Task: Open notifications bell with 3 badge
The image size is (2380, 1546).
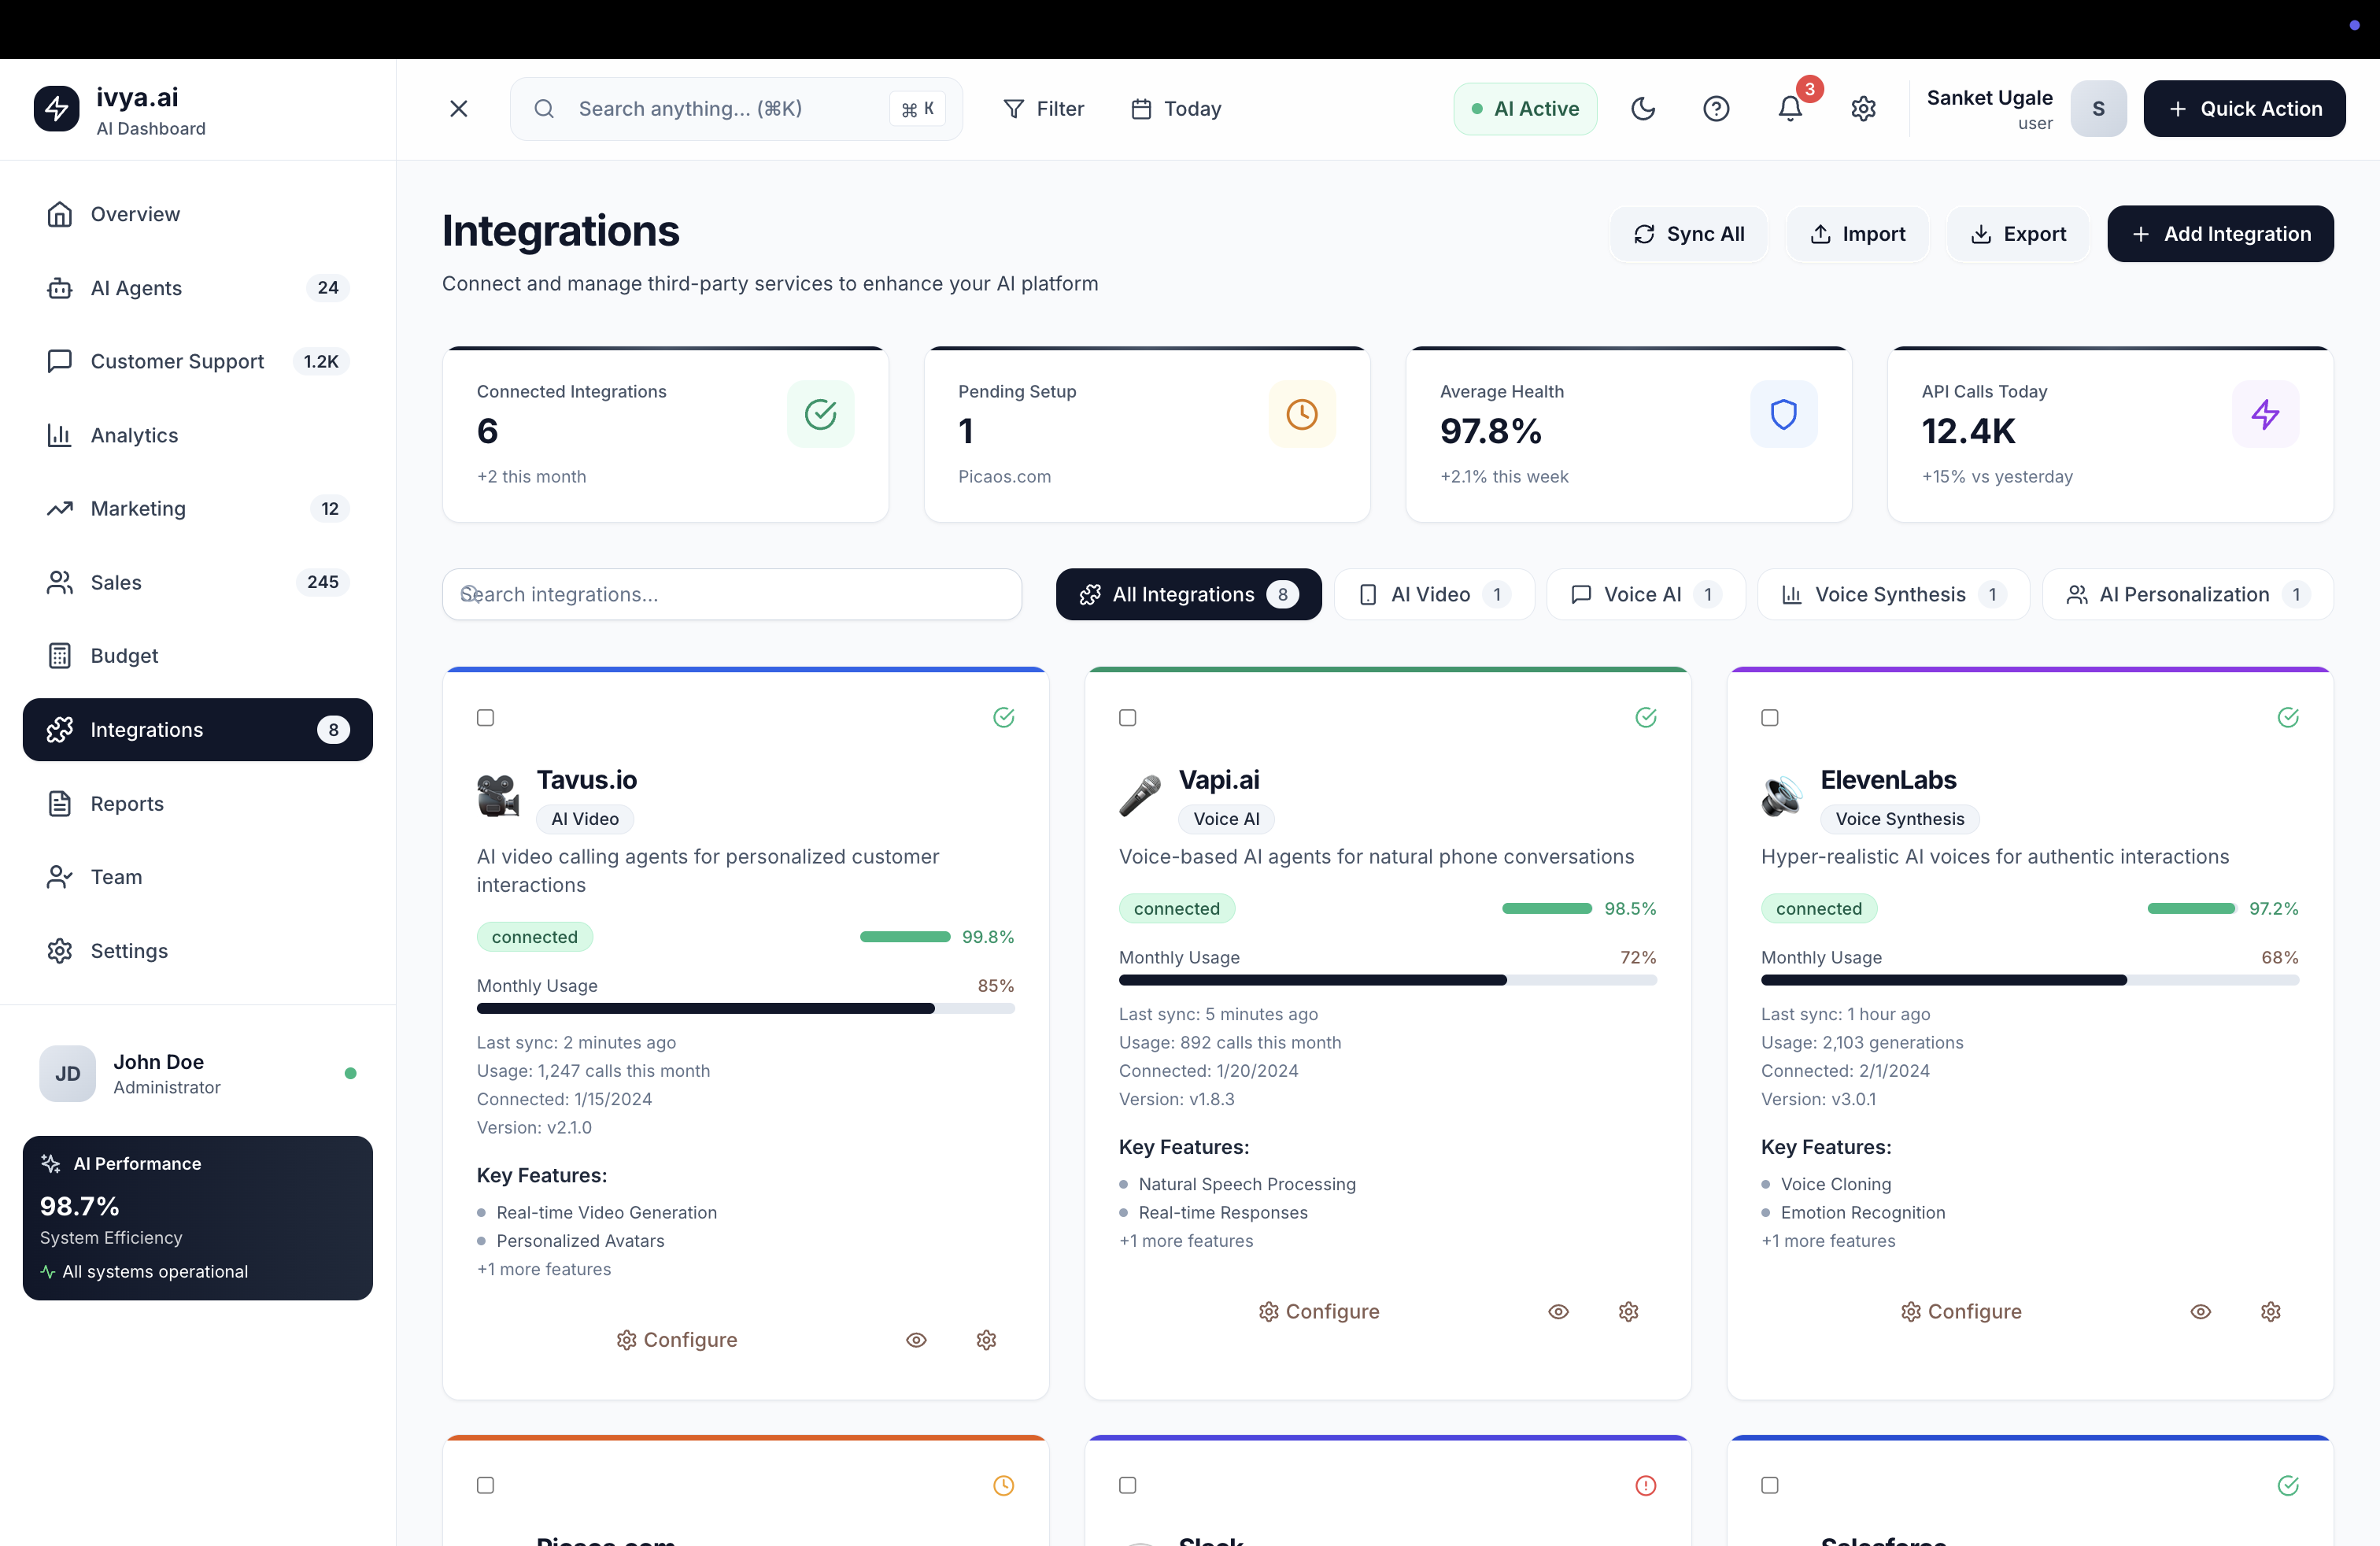Action: coord(1790,108)
